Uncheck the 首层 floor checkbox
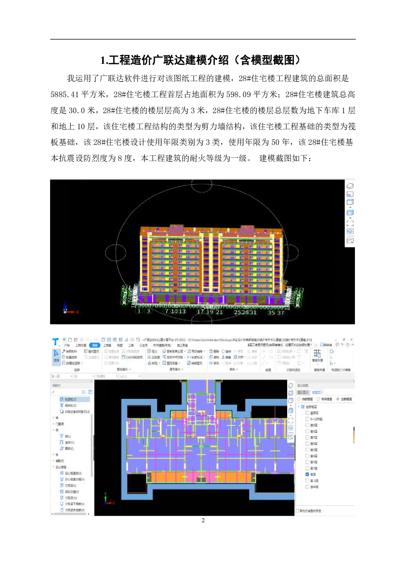The image size is (406, 574). [307, 474]
